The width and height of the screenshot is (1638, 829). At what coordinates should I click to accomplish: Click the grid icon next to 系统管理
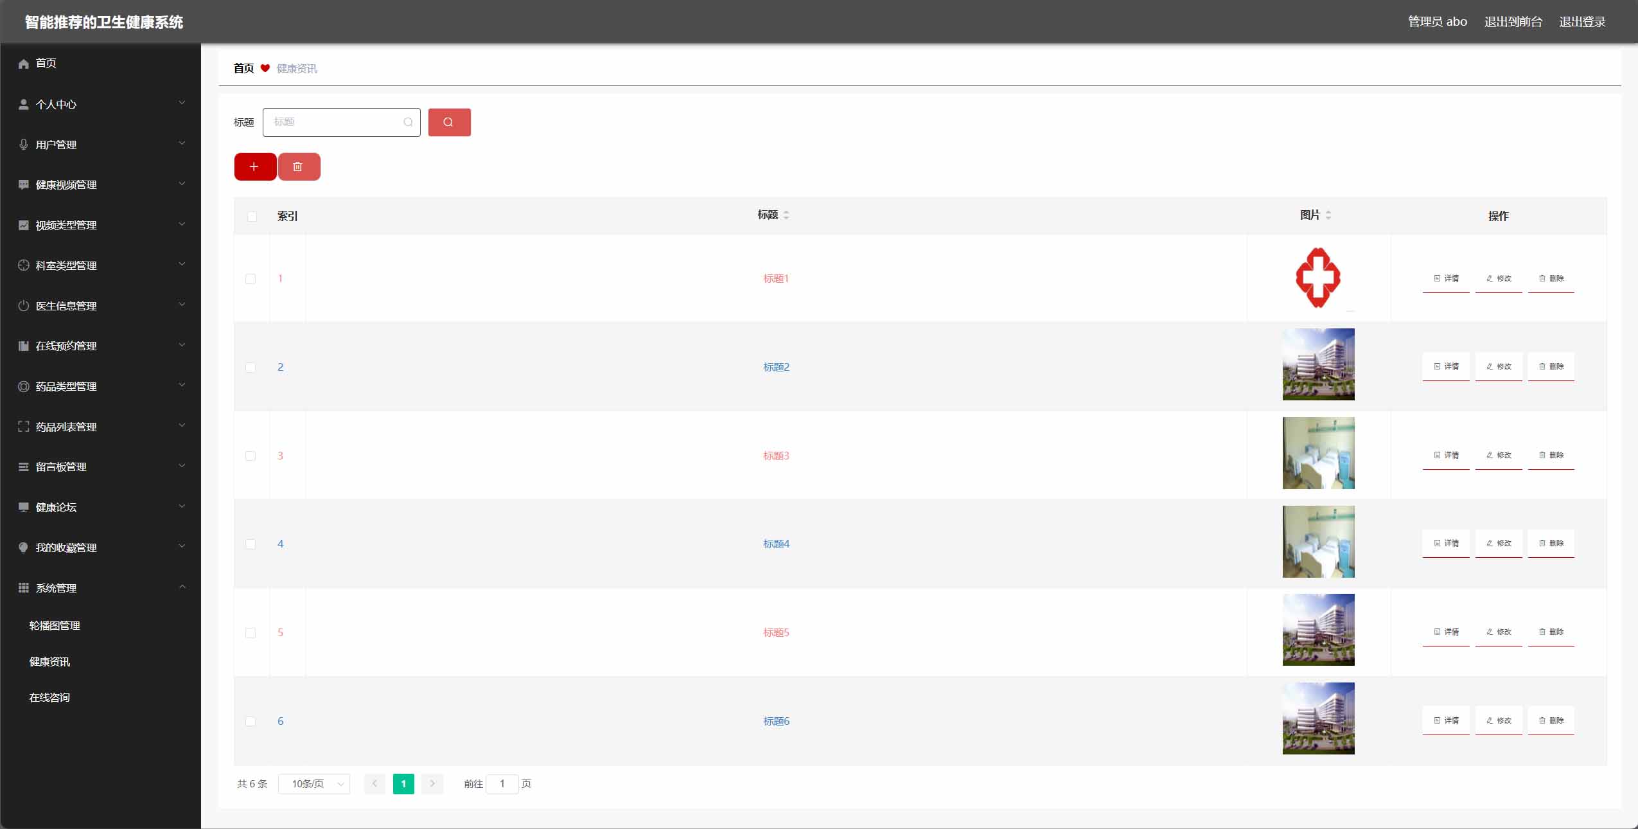(x=24, y=588)
